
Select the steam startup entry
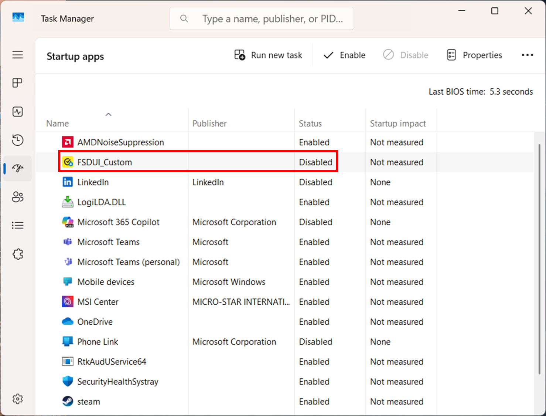click(89, 402)
